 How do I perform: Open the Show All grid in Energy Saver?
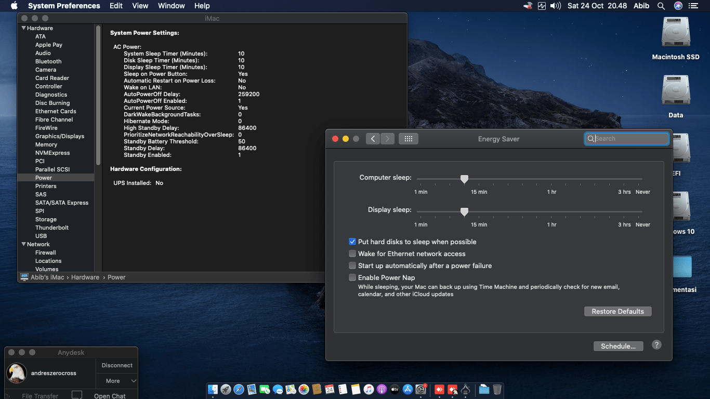pos(409,138)
